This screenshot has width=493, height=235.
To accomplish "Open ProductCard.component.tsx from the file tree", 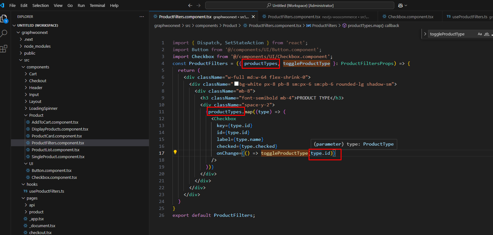I will [x=57, y=136].
